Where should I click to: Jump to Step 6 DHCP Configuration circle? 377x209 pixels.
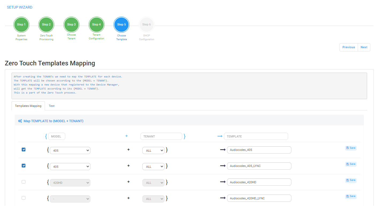coord(147,25)
